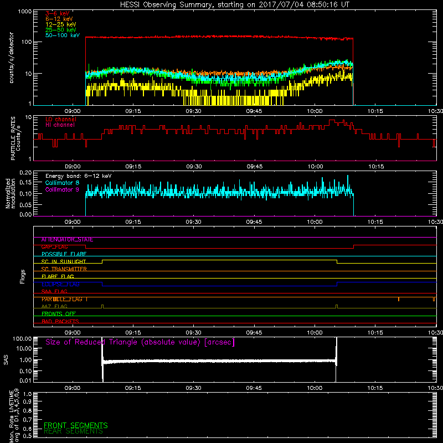Click '09:30' time label under count-rate panel
Screen dimensions: 443x443
(x=193, y=111)
